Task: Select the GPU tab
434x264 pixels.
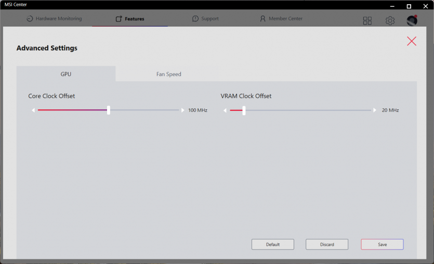Action: (66, 74)
